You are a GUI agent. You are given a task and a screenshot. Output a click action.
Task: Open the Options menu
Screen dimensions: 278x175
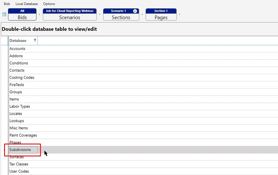(49, 4)
